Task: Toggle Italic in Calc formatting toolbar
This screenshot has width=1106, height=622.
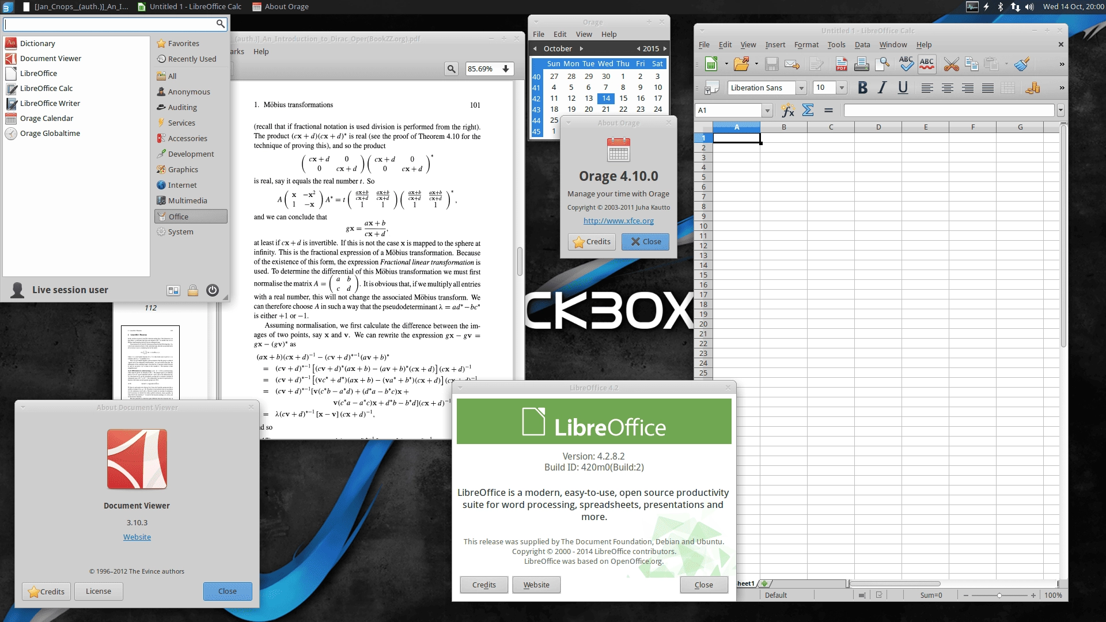Action: click(882, 88)
